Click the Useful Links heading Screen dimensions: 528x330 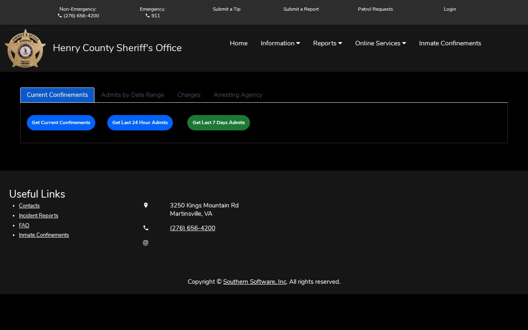[37, 194]
